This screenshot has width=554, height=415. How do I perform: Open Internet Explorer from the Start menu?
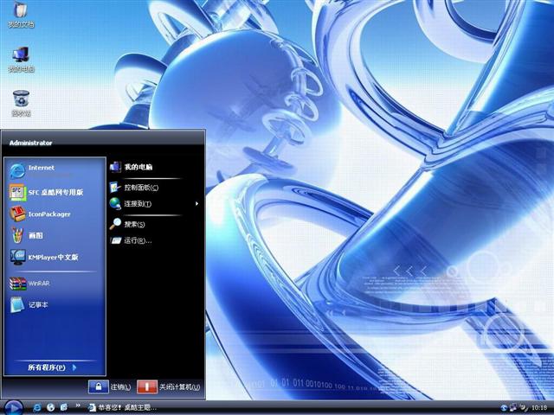(41, 169)
